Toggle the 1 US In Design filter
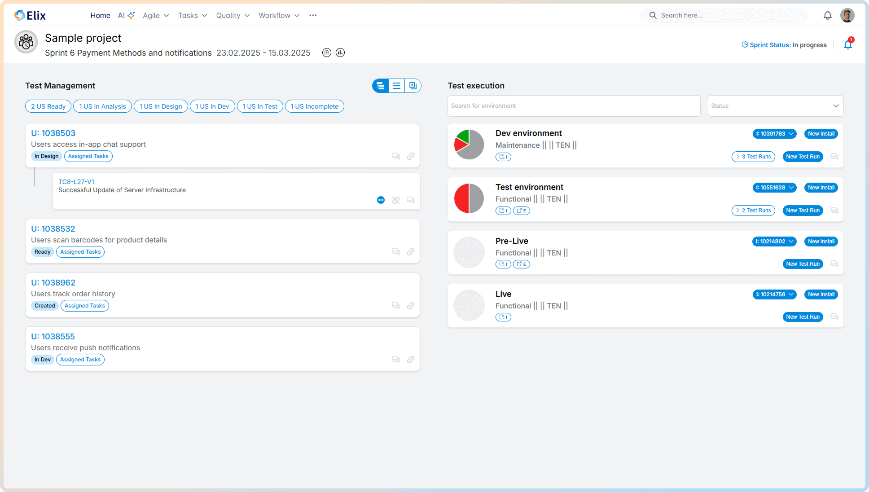Screen dimensions: 869x492 (161, 106)
